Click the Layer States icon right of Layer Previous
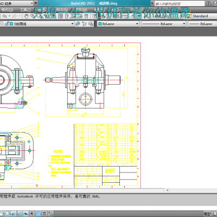 (x=91, y=24)
